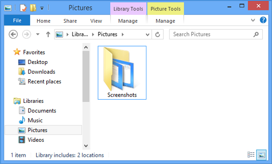
Task: Click Libraries breadcrumb in address bar
Action: point(80,34)
